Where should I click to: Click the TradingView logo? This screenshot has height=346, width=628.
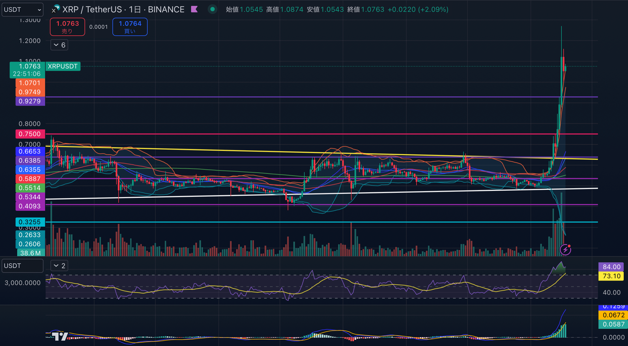(x=60, y=336)
